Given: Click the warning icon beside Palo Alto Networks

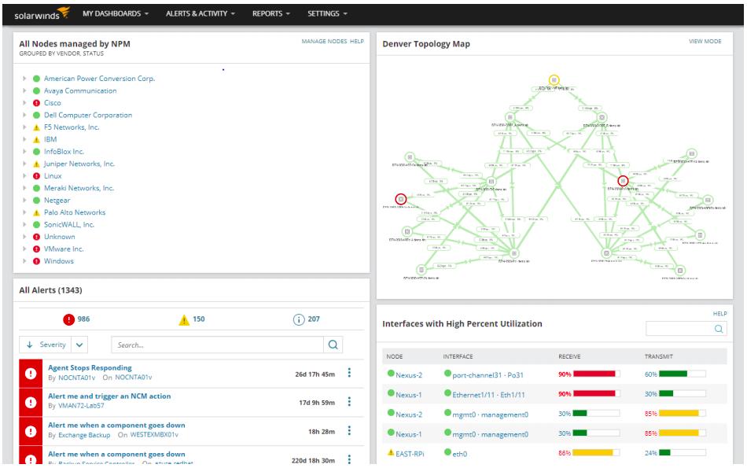Looking at the screenshot, I should point(36,212).
